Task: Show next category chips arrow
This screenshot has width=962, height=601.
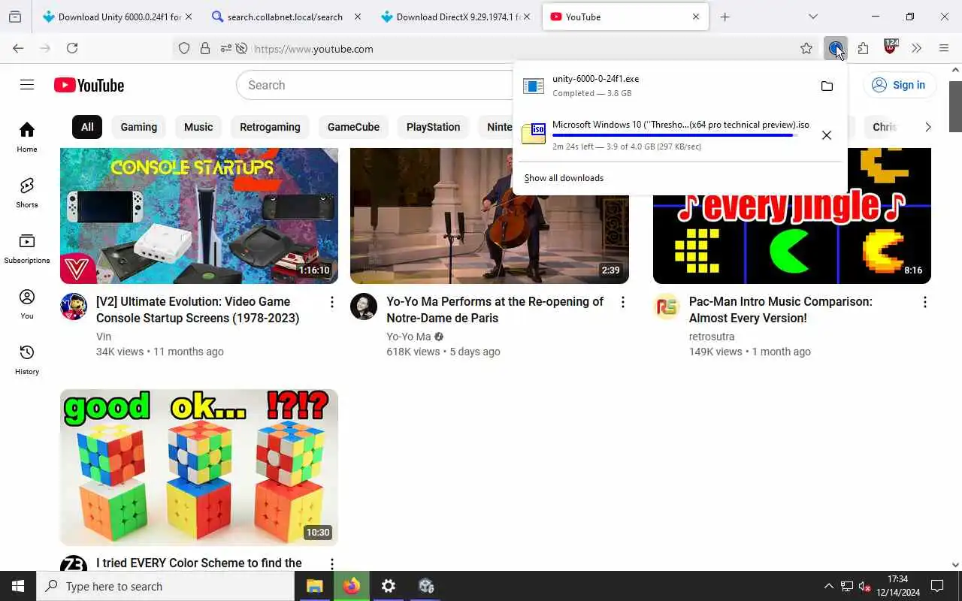Action: (927, 127)
